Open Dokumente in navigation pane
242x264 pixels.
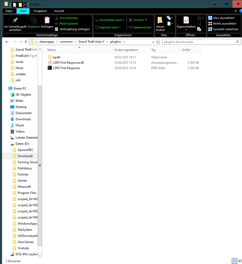click(x=23, y=113)
